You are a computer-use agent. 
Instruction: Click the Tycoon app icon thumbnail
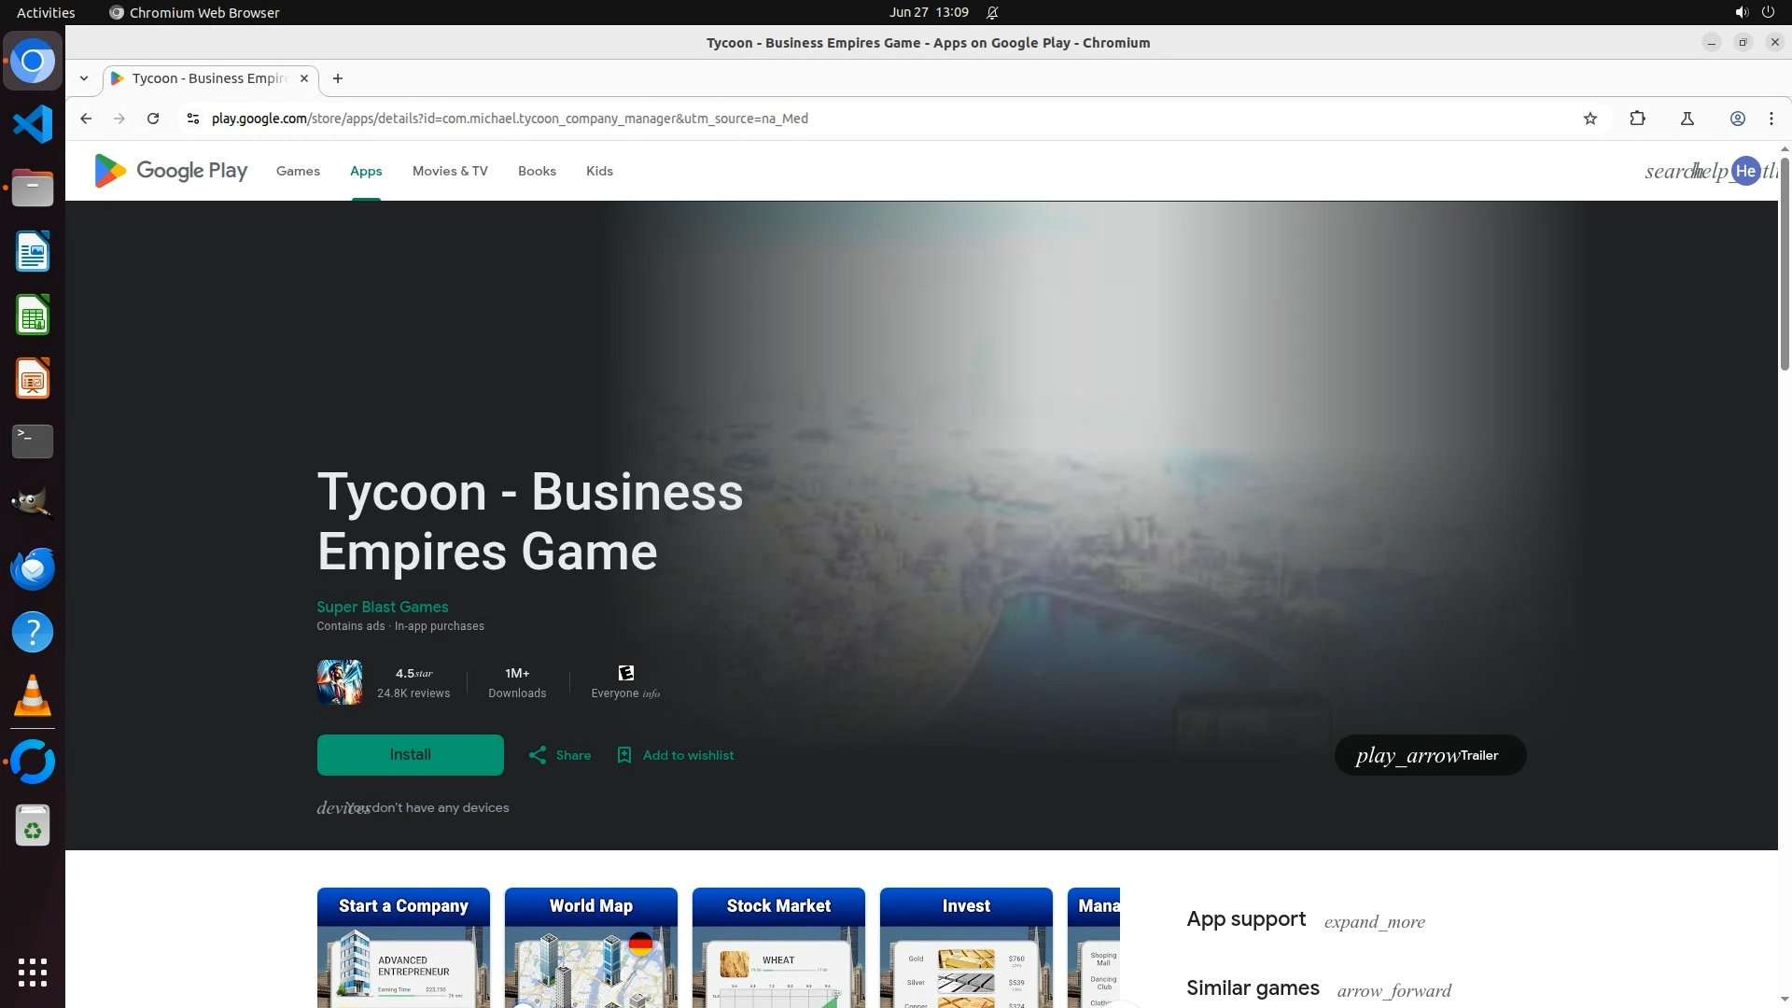point(340,682)
